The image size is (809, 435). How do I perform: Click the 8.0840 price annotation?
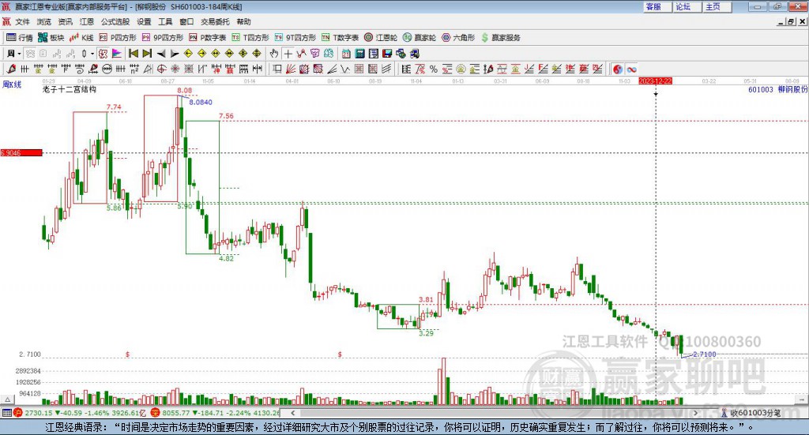pyautogui.click(x=201, y=102)
